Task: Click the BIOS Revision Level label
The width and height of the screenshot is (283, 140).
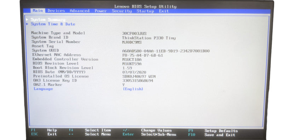Action: point(56,63)
